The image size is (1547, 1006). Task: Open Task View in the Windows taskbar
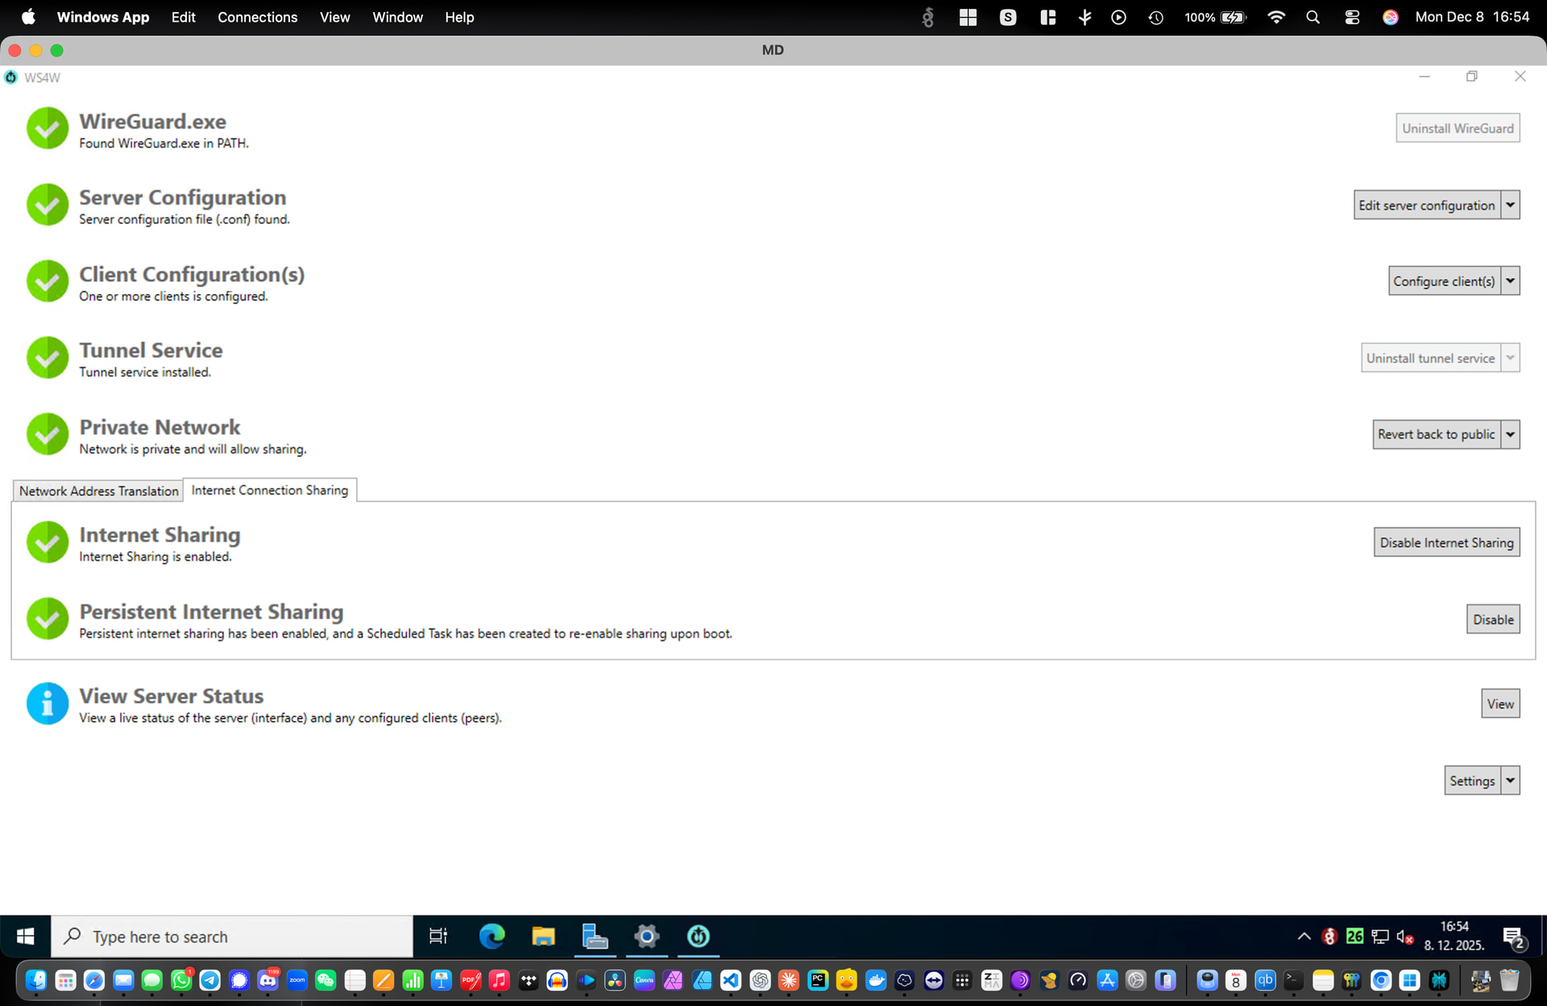tap(438, 936)
